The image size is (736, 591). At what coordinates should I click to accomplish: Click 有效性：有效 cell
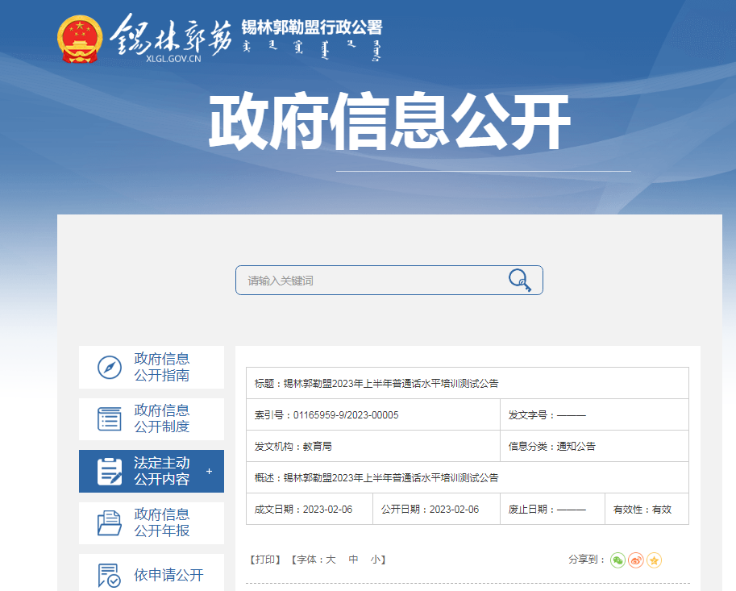click(x=647, y=509)
